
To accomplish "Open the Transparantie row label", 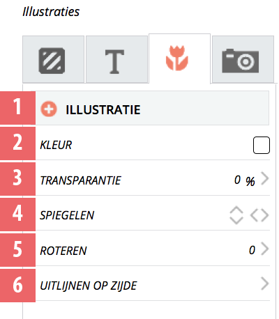I will point(80,180).
